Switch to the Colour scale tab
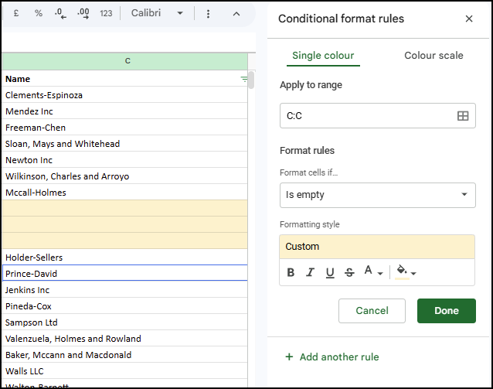Viewport: 493px width, 389px height. 433,56
